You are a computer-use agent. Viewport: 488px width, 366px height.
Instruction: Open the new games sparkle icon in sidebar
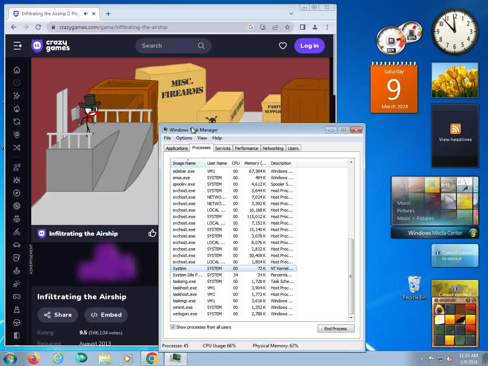pos(17,96)
